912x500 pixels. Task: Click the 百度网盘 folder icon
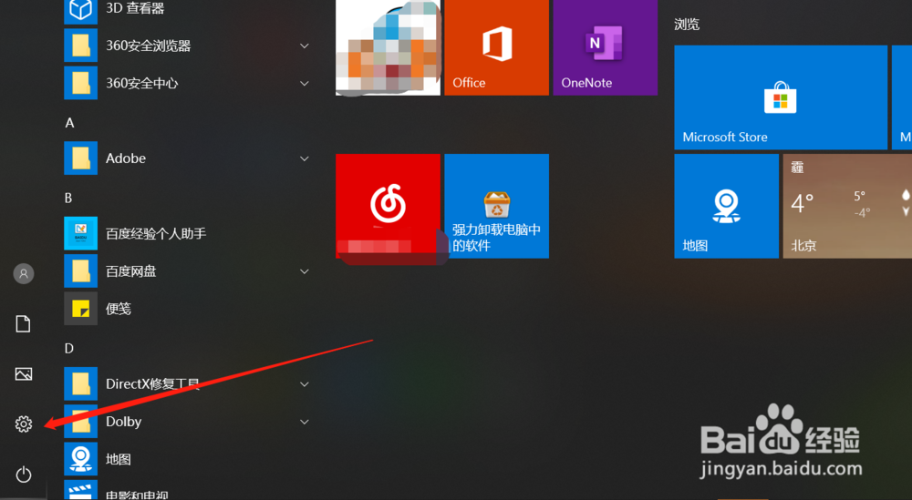(x=81, y=270)
